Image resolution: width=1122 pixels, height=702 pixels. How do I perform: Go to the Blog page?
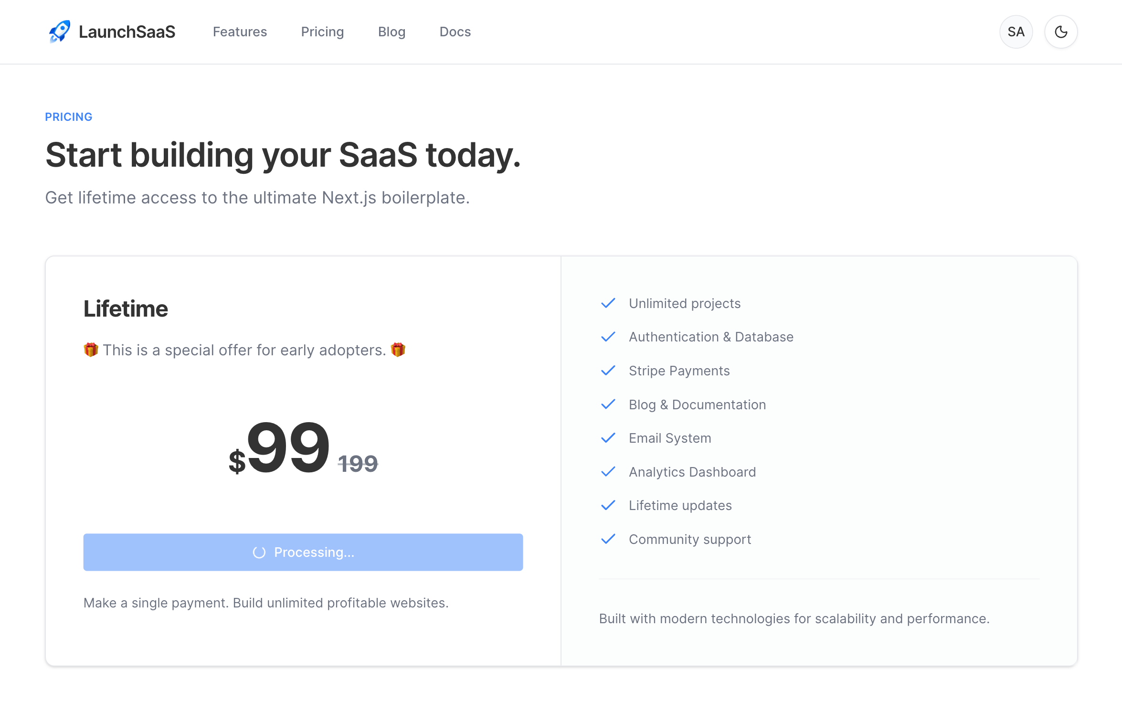pyautogui.click(x=392, y=32)
